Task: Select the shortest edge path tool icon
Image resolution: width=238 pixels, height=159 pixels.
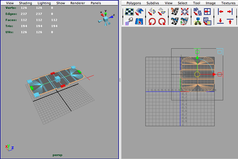Action: tap(139, 21)
